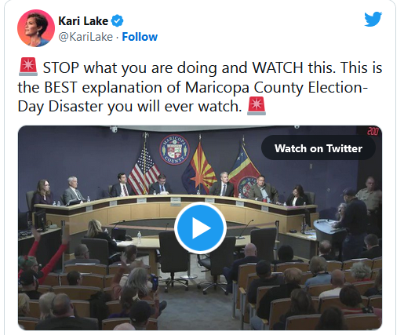Click the siren emoji after 'watch.'
The image size is (404, 335).
[257, 106]
